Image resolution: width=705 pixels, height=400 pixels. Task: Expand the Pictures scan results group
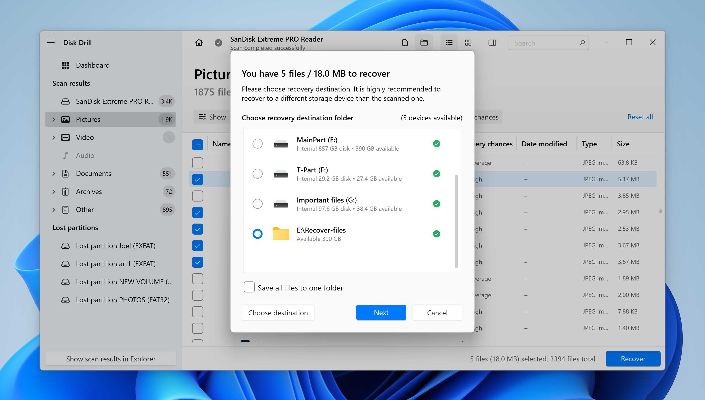[x=53, y=119]
